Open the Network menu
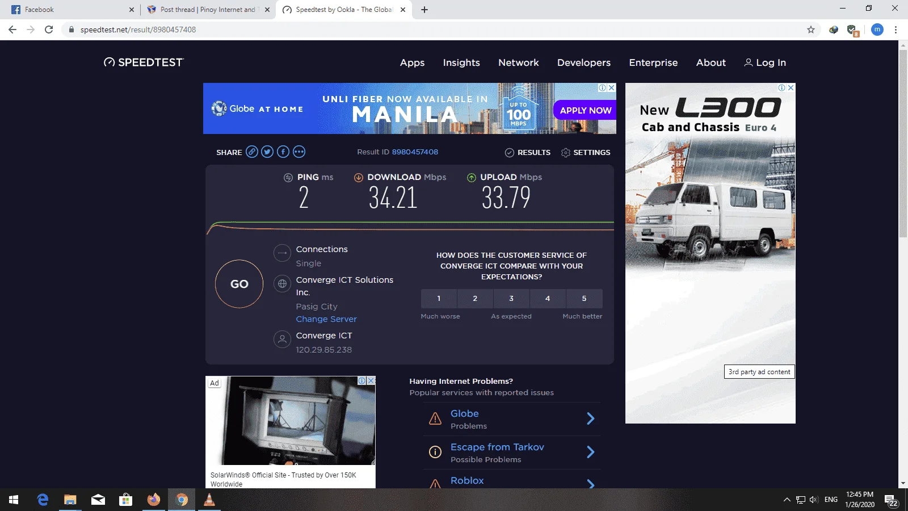908x511 pixels. (x=519, y=63)
